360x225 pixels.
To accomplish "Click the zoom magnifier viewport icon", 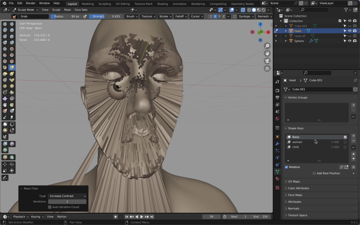I will (x=267, y=46).
